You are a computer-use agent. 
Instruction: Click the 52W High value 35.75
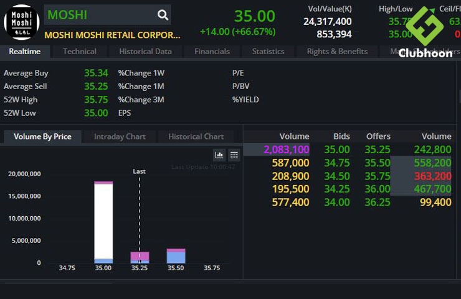click(x=96, y=100)
